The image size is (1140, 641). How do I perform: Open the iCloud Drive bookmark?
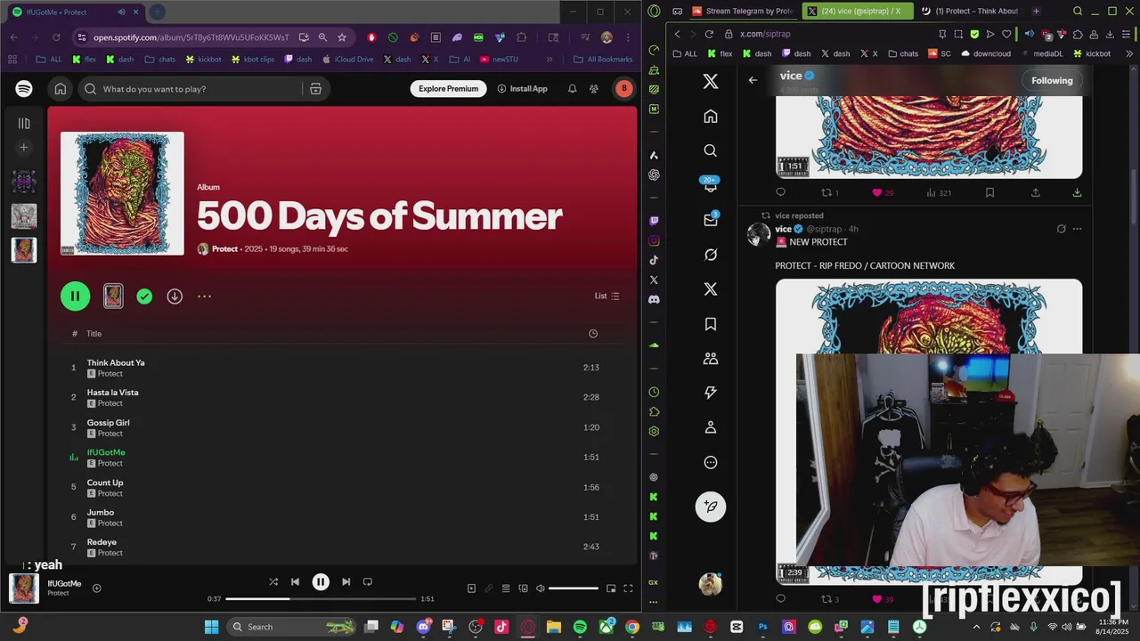click(x=347, y=60)
